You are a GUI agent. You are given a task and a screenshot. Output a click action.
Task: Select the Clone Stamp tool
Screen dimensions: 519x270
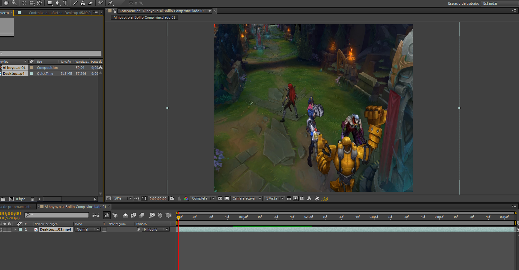pos(83,3)
